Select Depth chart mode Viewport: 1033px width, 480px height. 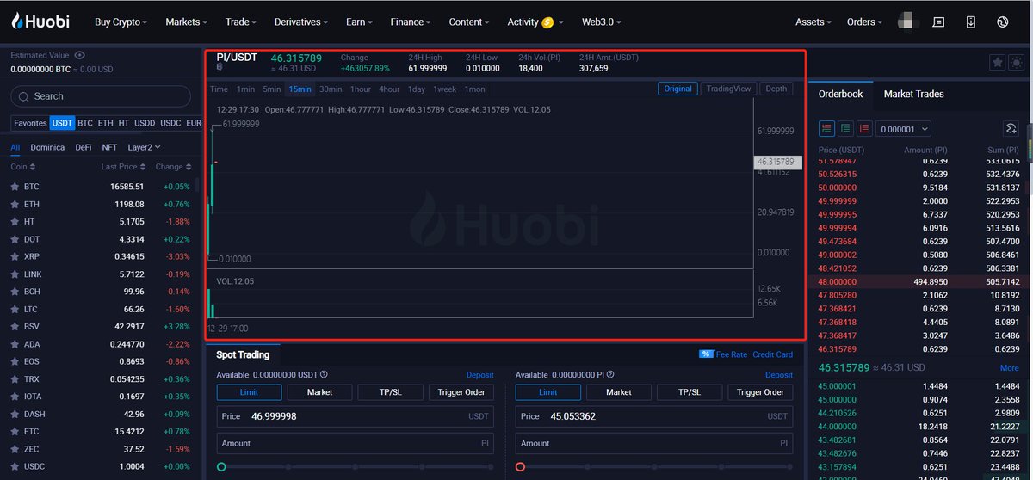776,89
